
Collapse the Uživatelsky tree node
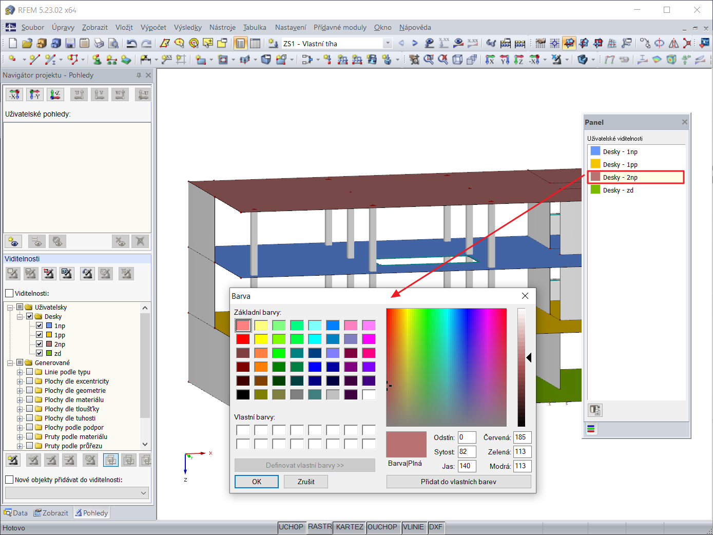10,307
